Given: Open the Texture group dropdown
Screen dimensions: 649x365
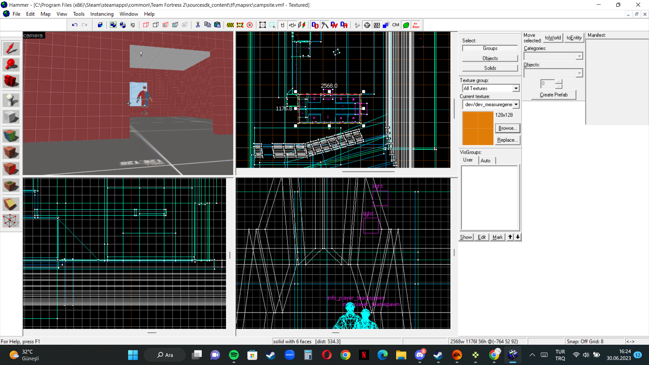Looking at the screenshot, I should [x=516, y=89].
